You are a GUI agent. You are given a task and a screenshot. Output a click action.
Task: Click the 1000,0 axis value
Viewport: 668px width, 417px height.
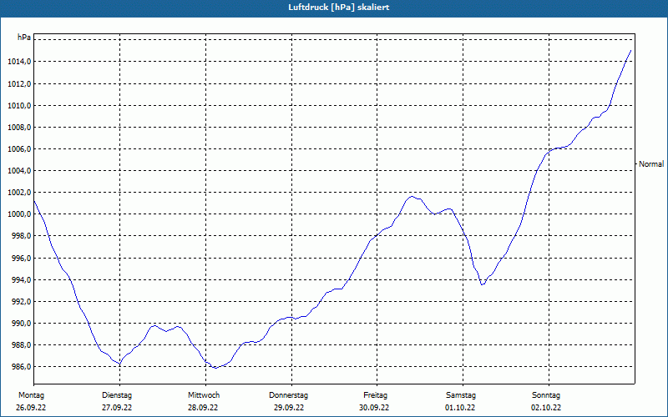(19, 214)
